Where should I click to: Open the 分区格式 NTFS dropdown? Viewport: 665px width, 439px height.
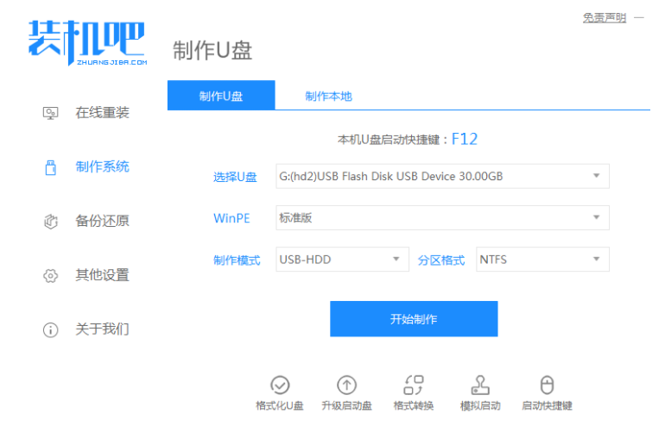coord(542,260)
